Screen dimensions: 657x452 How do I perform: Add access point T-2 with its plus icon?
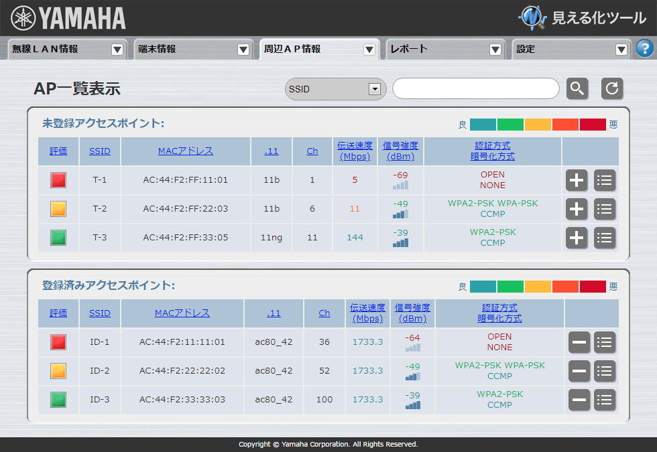577,209
